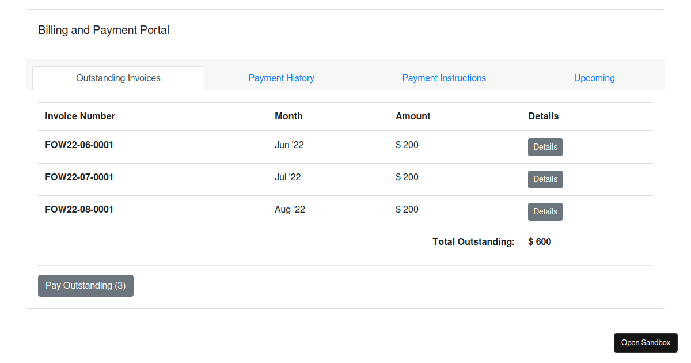Open the Payment Instructions tab
The image size is (691, 363).
pos(444,78)
